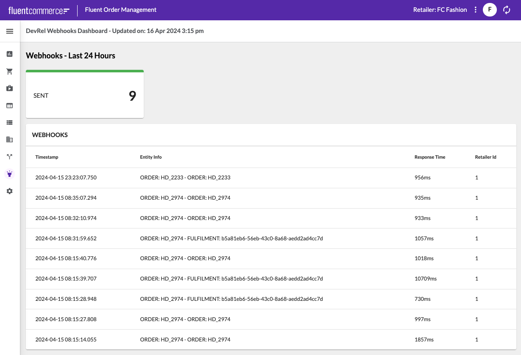Click the card layout icon in sidebar
This screenshot has width=521, height=355.
(x=10, y=105)
